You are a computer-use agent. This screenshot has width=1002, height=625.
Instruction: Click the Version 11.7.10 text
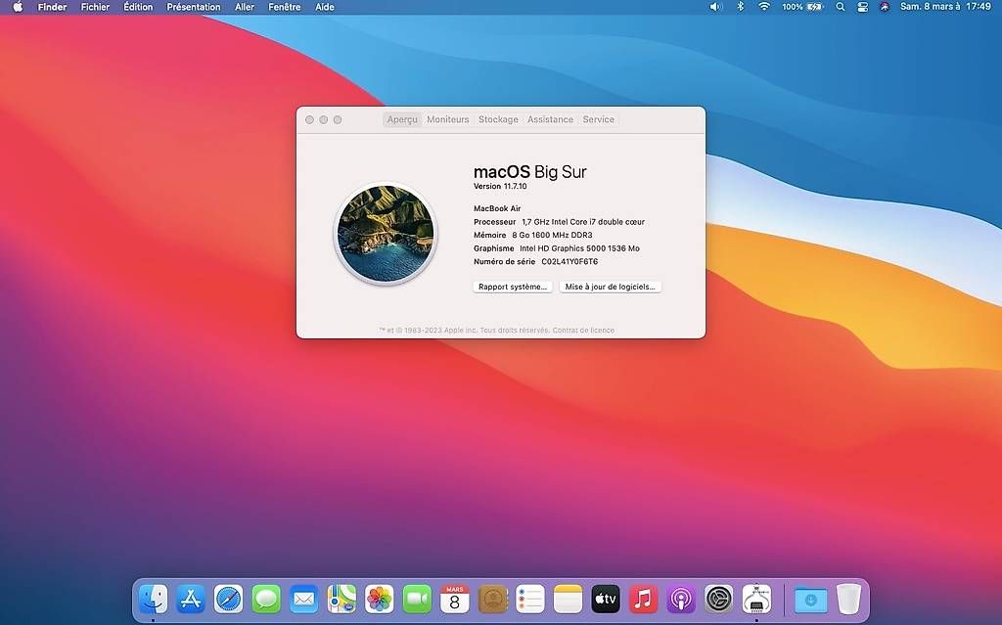500,187
